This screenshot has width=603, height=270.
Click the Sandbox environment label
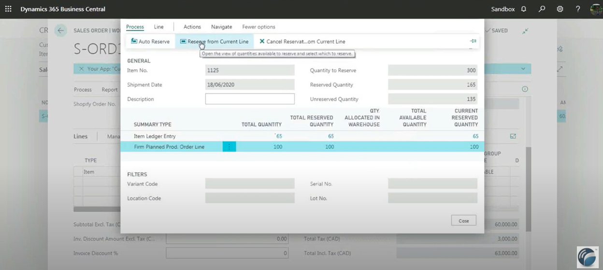click(502, 9)
